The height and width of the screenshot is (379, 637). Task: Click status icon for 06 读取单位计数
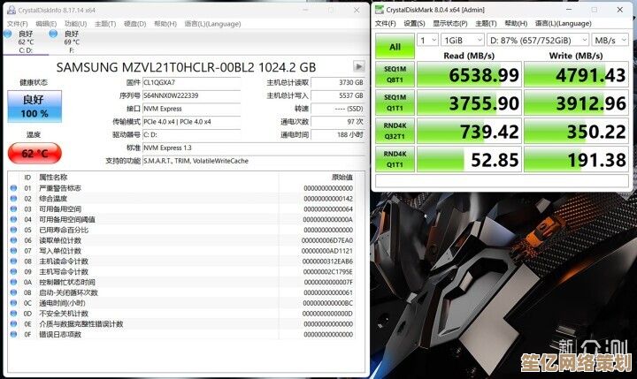tap(14, 240)
